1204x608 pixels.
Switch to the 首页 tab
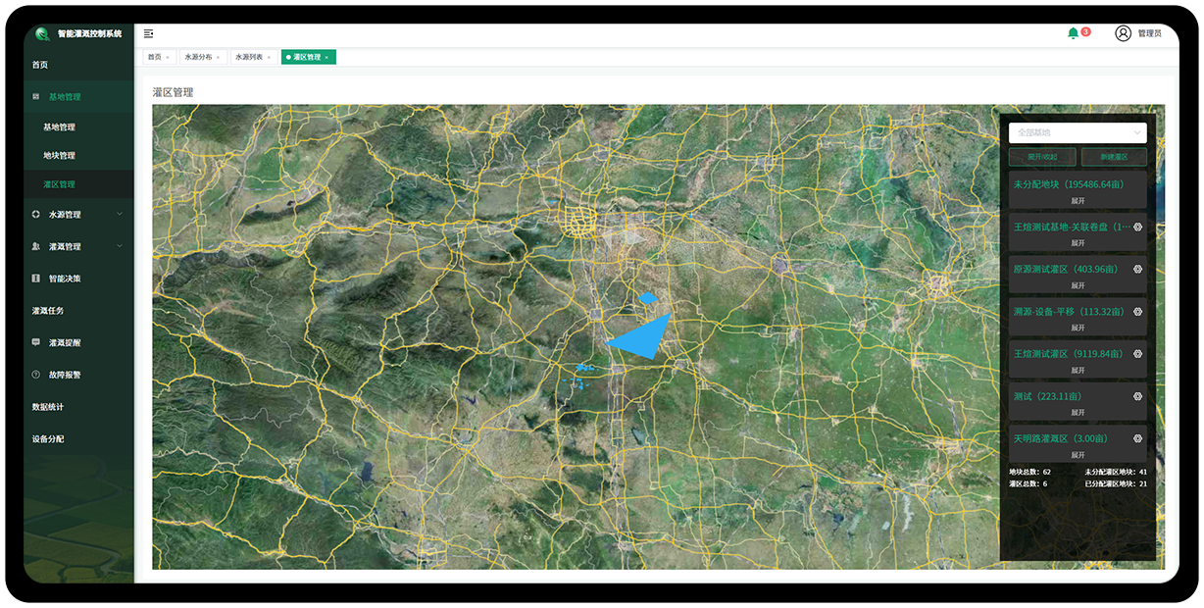coord(155,58)
